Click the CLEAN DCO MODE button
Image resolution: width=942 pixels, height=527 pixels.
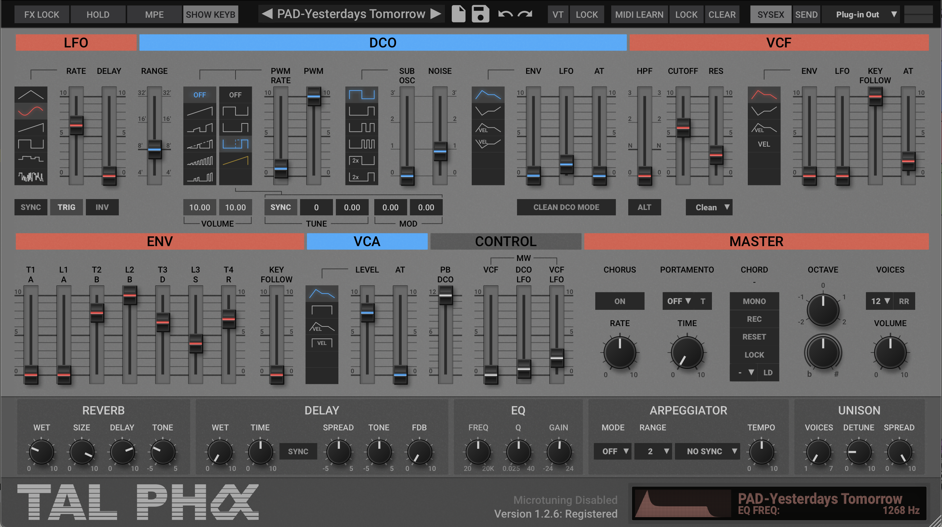[x=566, y=207]
